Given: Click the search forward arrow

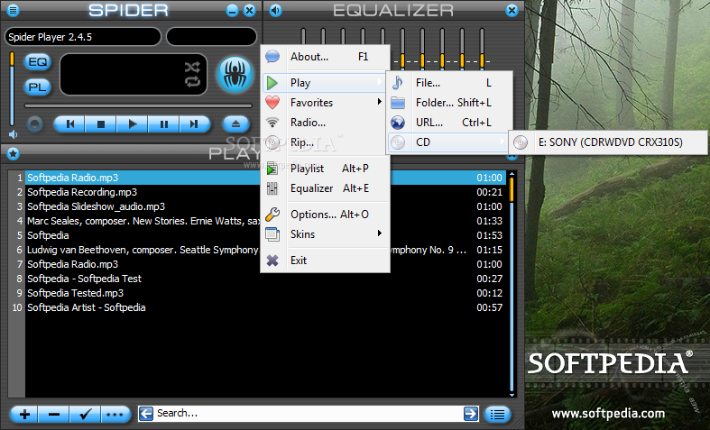Looking at the screenshot, I should [471, 413].
